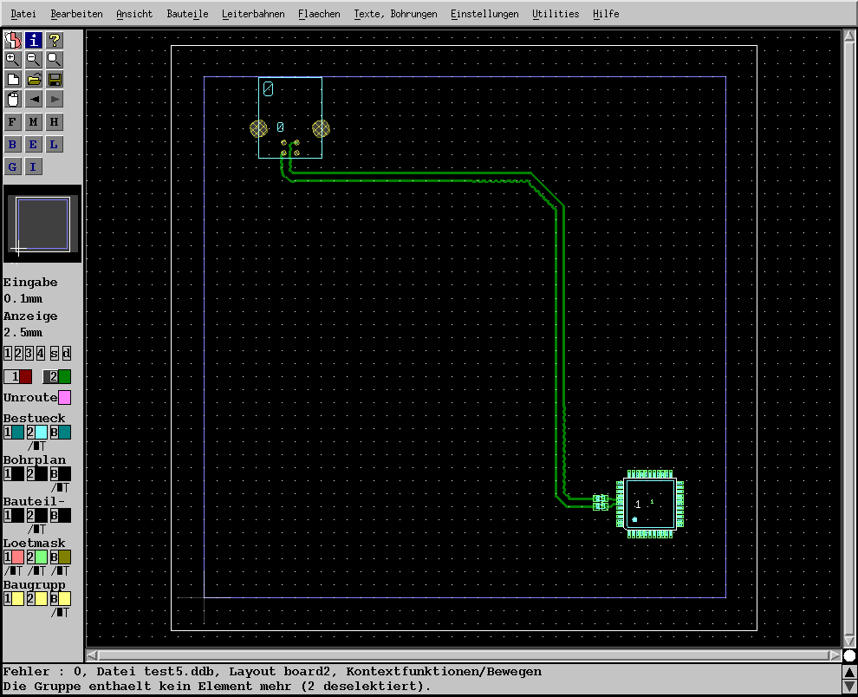Click the Bartels logo icon in the toolbar
Screen dimensions: 858x697
(x=13, y=40)
